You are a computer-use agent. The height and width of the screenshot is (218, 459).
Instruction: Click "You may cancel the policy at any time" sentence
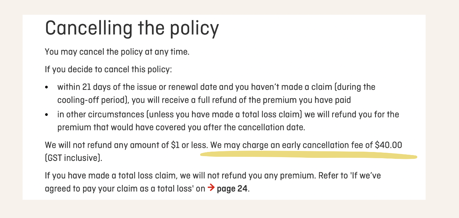click(117, 53)
